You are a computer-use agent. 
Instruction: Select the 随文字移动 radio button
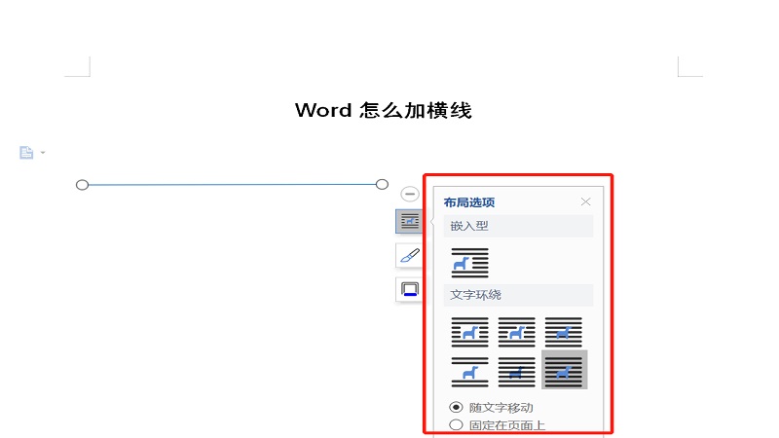456,407
